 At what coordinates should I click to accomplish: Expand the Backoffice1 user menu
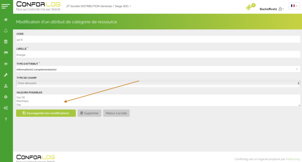point(271,9)
